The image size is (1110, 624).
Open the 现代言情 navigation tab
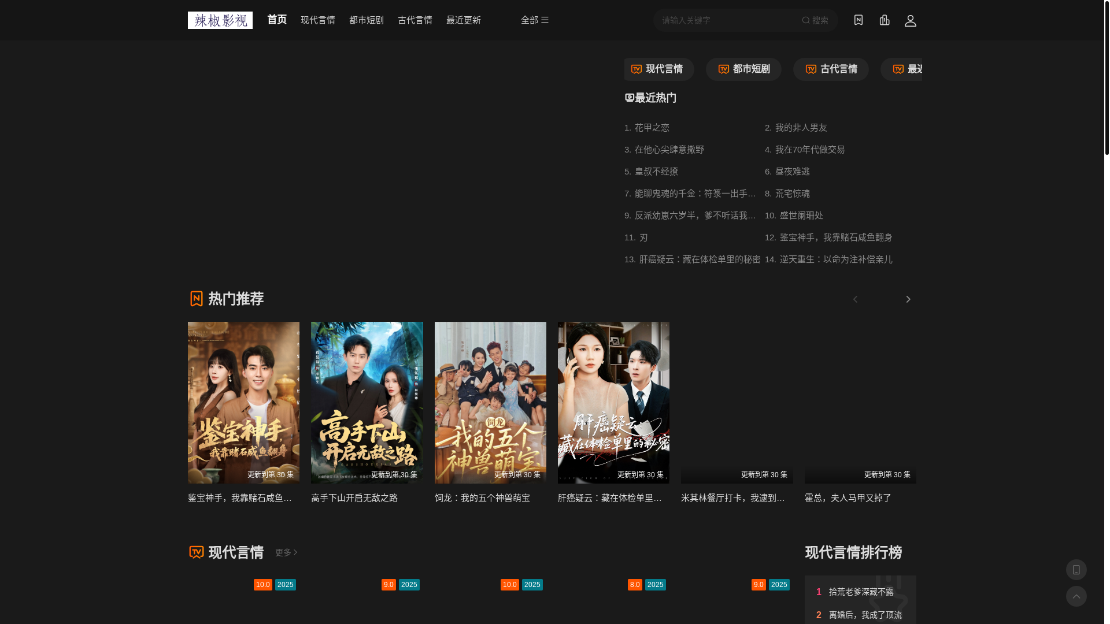pyautogui.click(x=317, y=20)
